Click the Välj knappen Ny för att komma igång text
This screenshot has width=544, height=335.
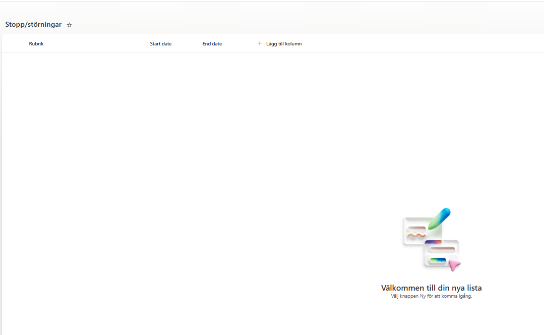[431, 296]
